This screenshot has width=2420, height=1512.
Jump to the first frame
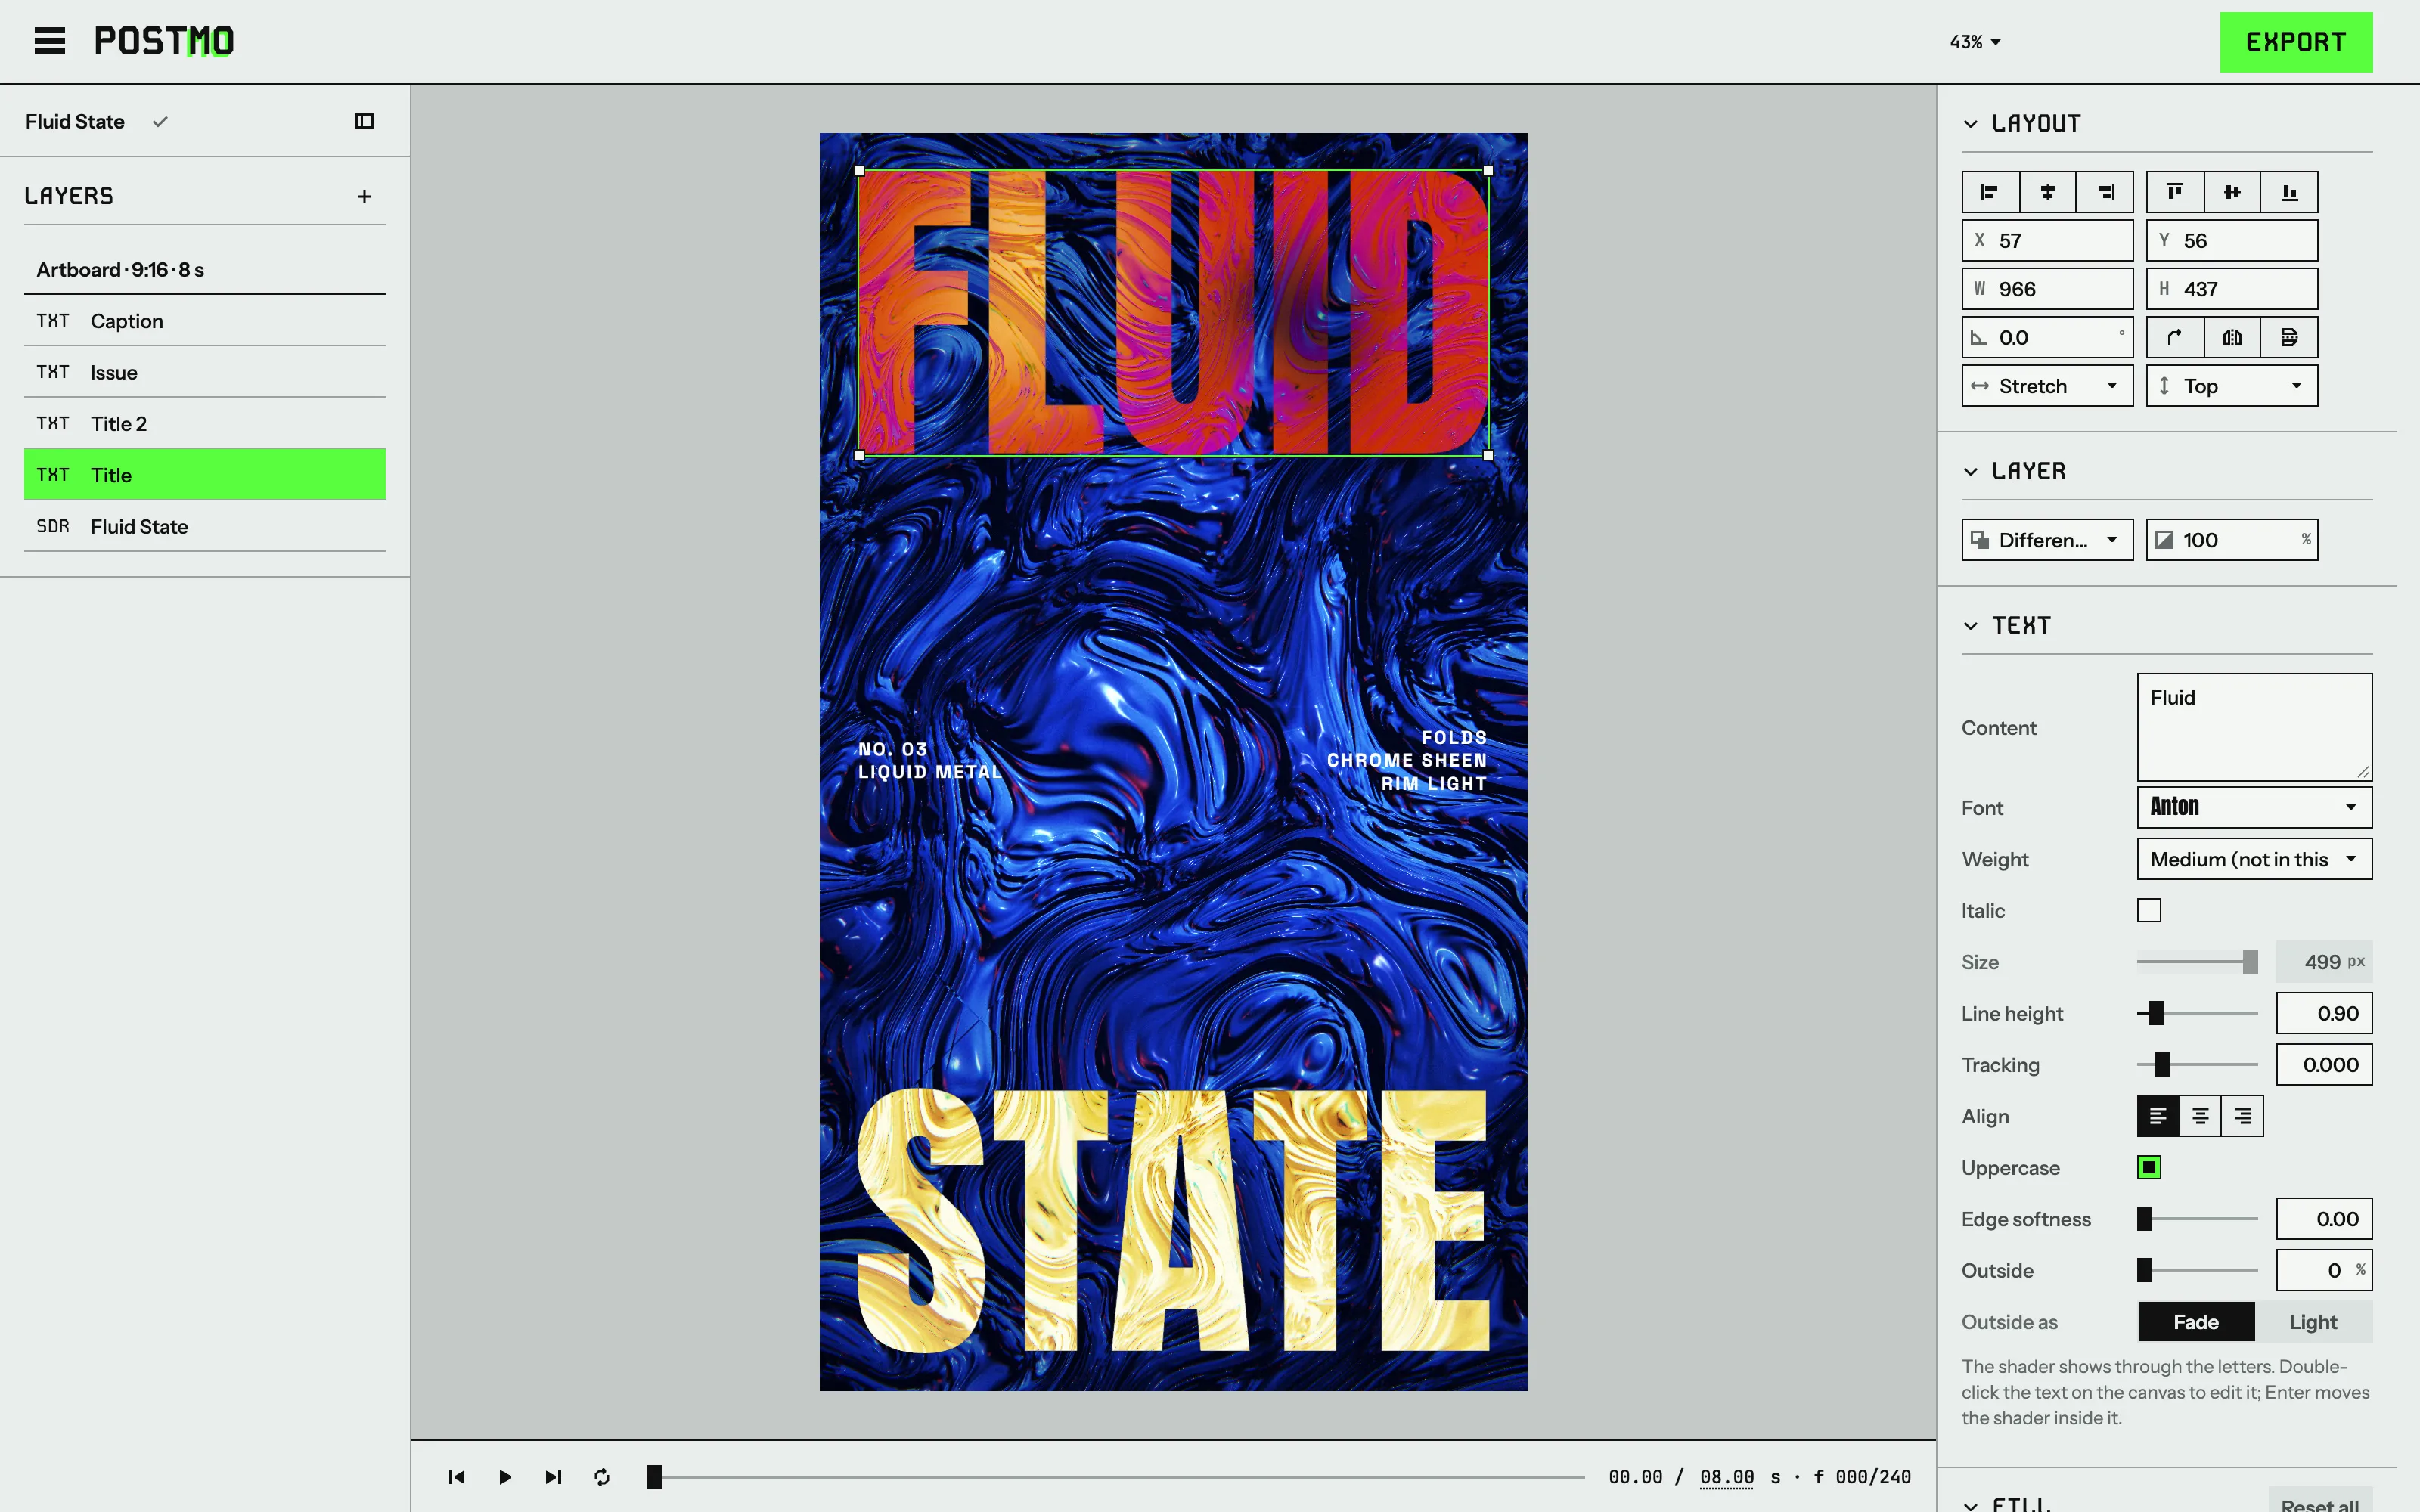point(456,1477)
